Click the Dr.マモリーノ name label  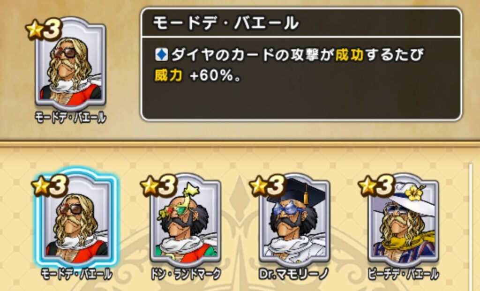point(294,274)
